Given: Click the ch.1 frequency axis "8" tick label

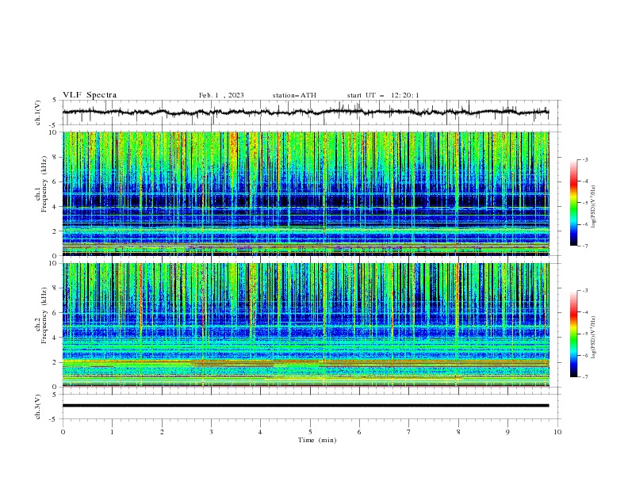Looking at the screenshot, I should click(x=56, y=157).
